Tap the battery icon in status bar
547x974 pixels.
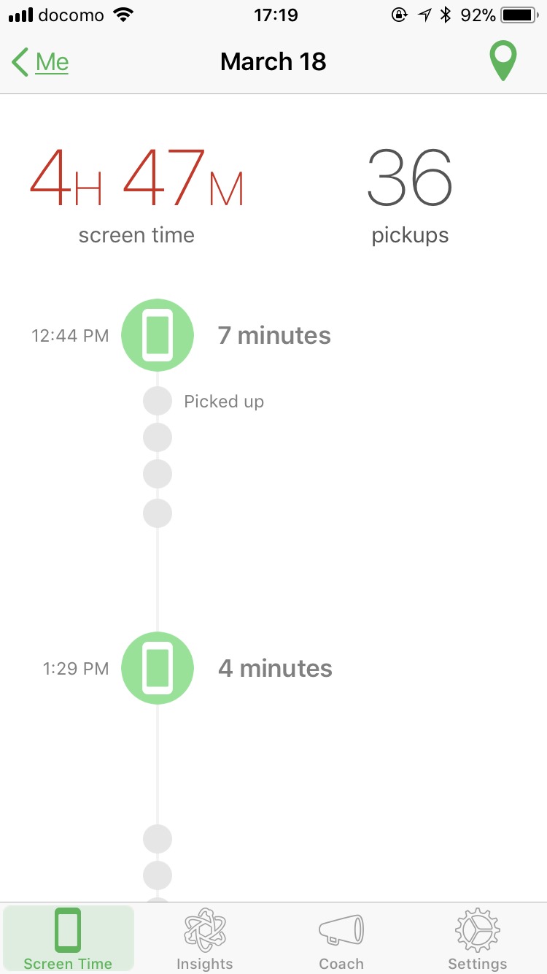click(519, 15)
